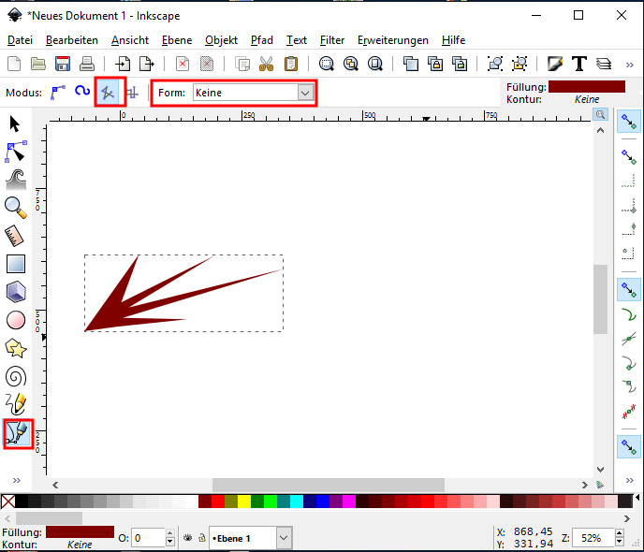Select the Star polygon tool

(16, 348)
